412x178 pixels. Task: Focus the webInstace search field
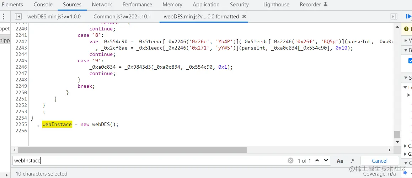[x=150, y=161]
